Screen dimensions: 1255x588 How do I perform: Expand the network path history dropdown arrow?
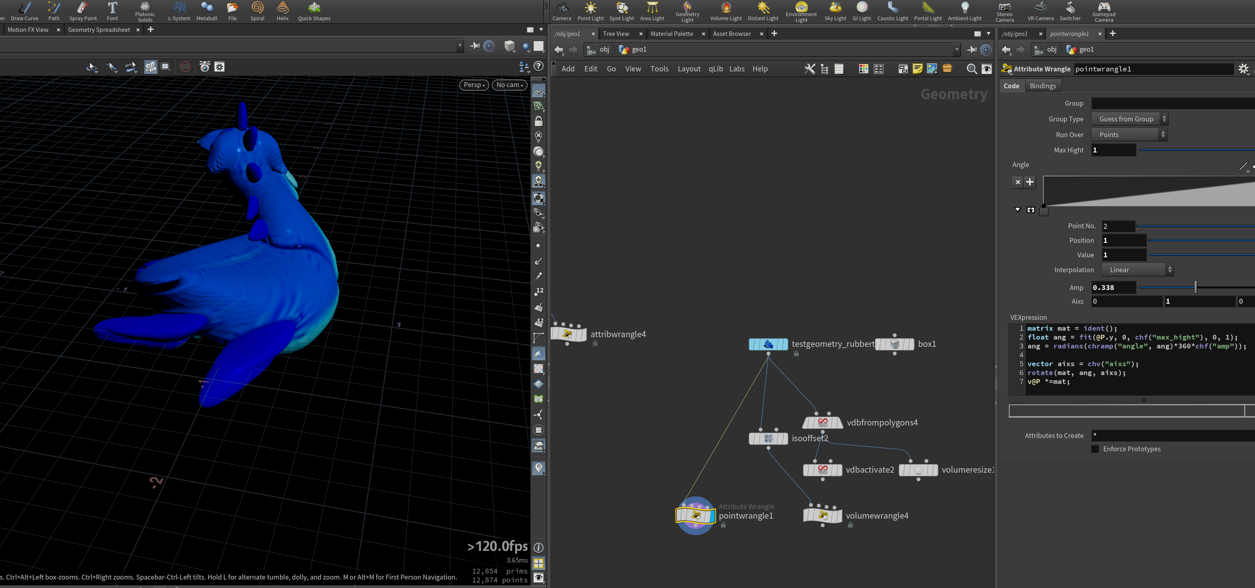point(956,49)
